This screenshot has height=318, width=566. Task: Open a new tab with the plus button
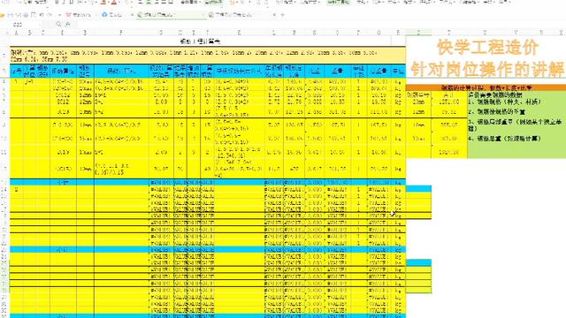(283, 15)
